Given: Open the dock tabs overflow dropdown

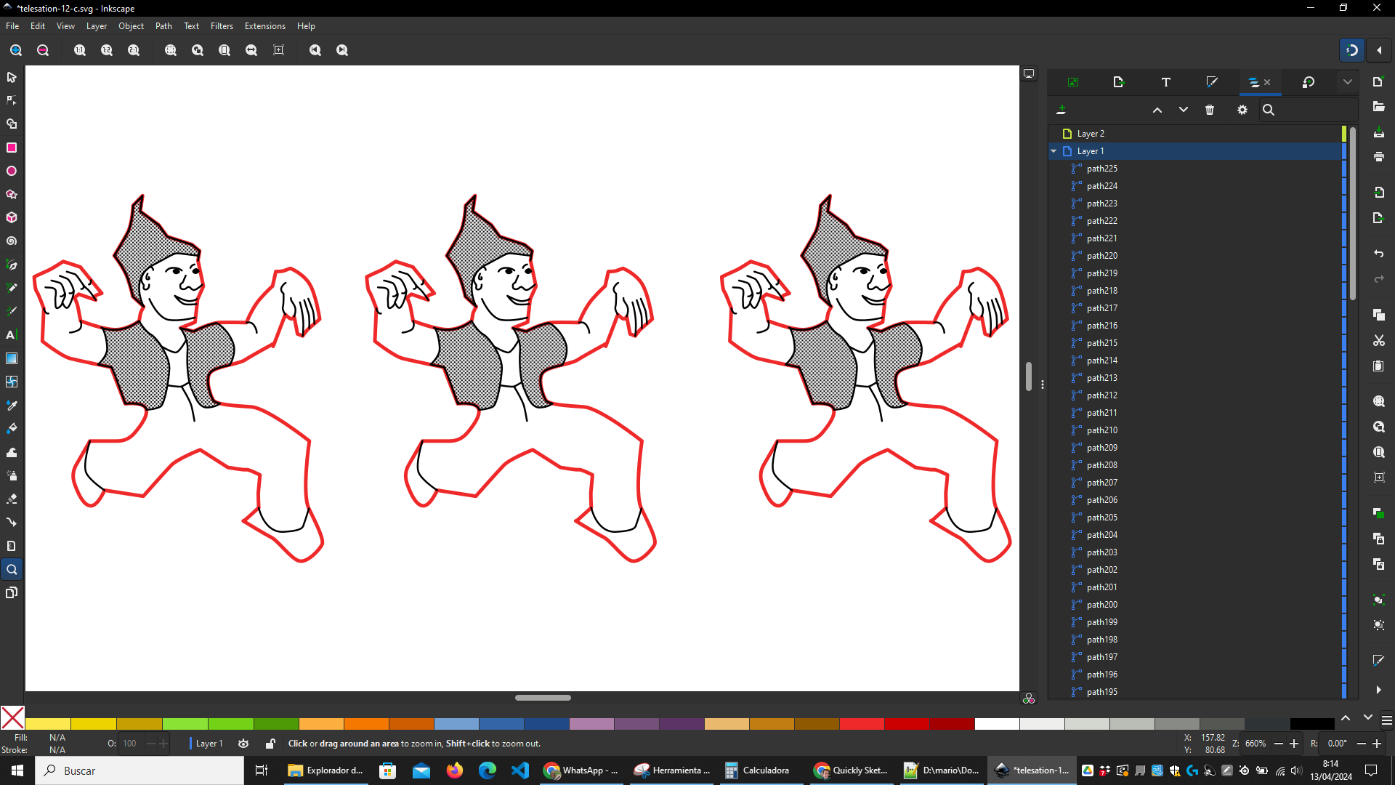Looking at the screenshot, I should click(x=1348, y=82).
